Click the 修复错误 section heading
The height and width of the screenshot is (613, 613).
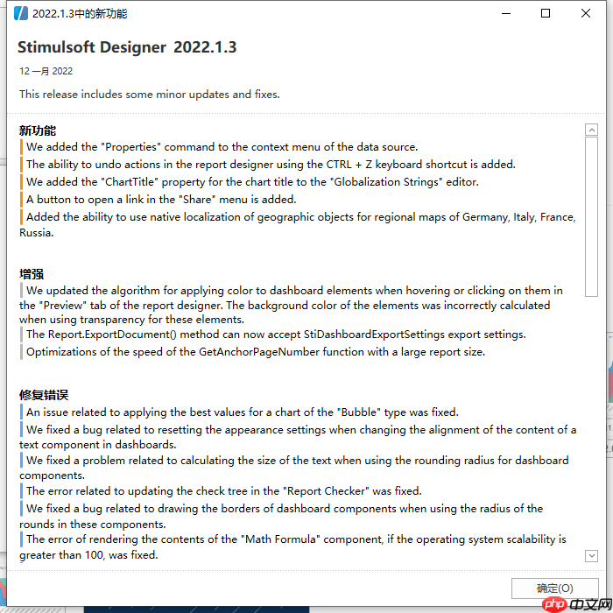[44, 395]
